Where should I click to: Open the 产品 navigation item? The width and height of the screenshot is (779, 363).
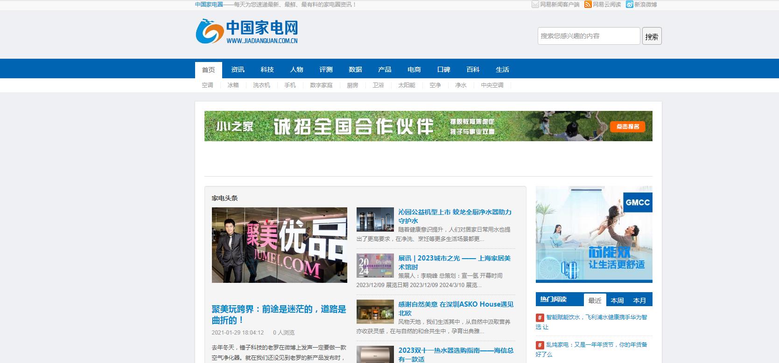click(385, 70)
